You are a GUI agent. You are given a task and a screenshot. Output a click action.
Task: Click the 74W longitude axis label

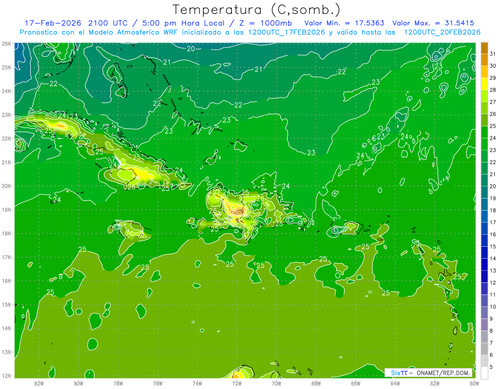tap(197, 383)
